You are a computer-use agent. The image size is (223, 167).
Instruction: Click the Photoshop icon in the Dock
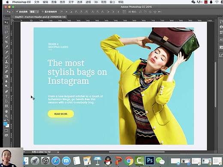150,161
